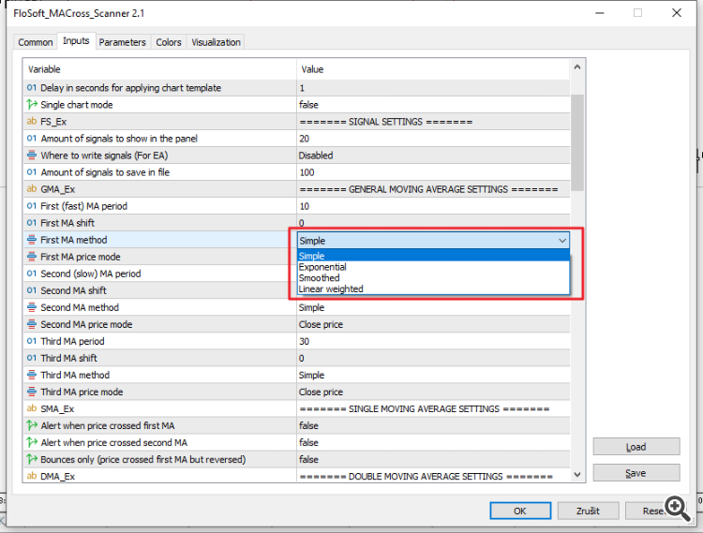Click the integer icon beside Second MA shift
Screen dimensions: 703x533
[x=31, y=290]
